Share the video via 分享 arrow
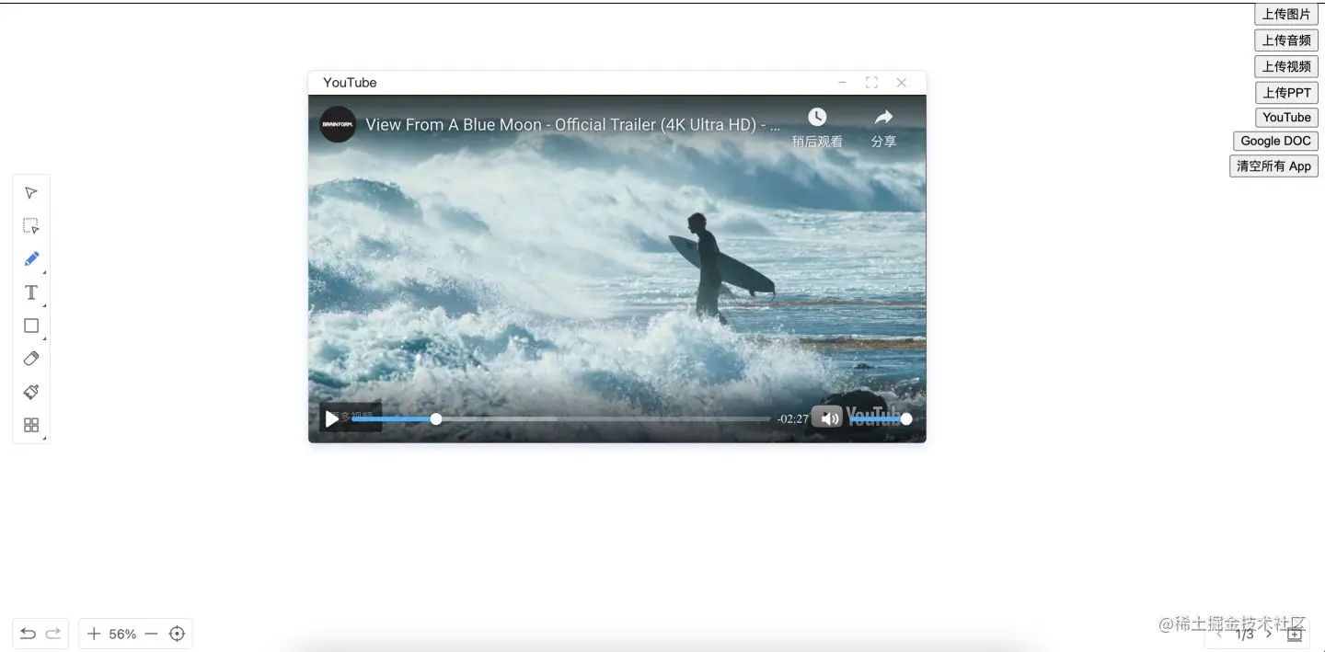 (x=883, y=117)
